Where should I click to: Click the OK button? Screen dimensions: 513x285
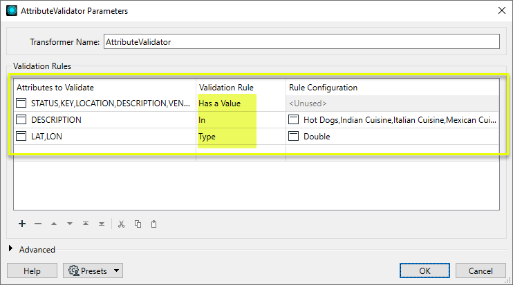click(x=425, y=271)
